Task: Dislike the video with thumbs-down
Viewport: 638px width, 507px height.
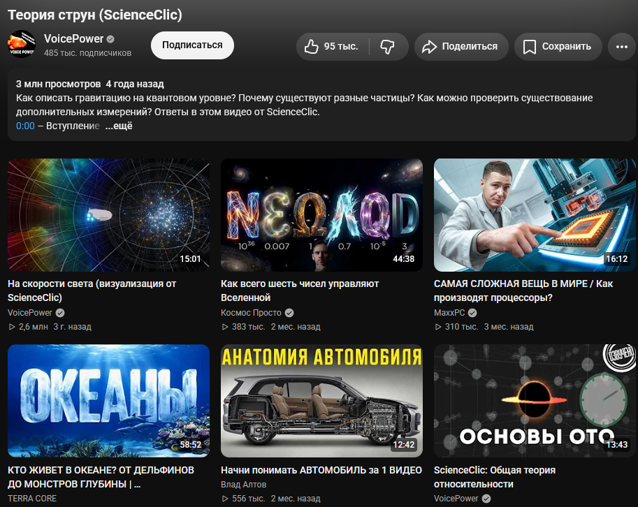Action: (x=387, y=47)
